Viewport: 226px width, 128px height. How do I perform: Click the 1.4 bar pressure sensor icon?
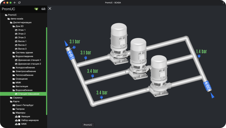(199, 56)
